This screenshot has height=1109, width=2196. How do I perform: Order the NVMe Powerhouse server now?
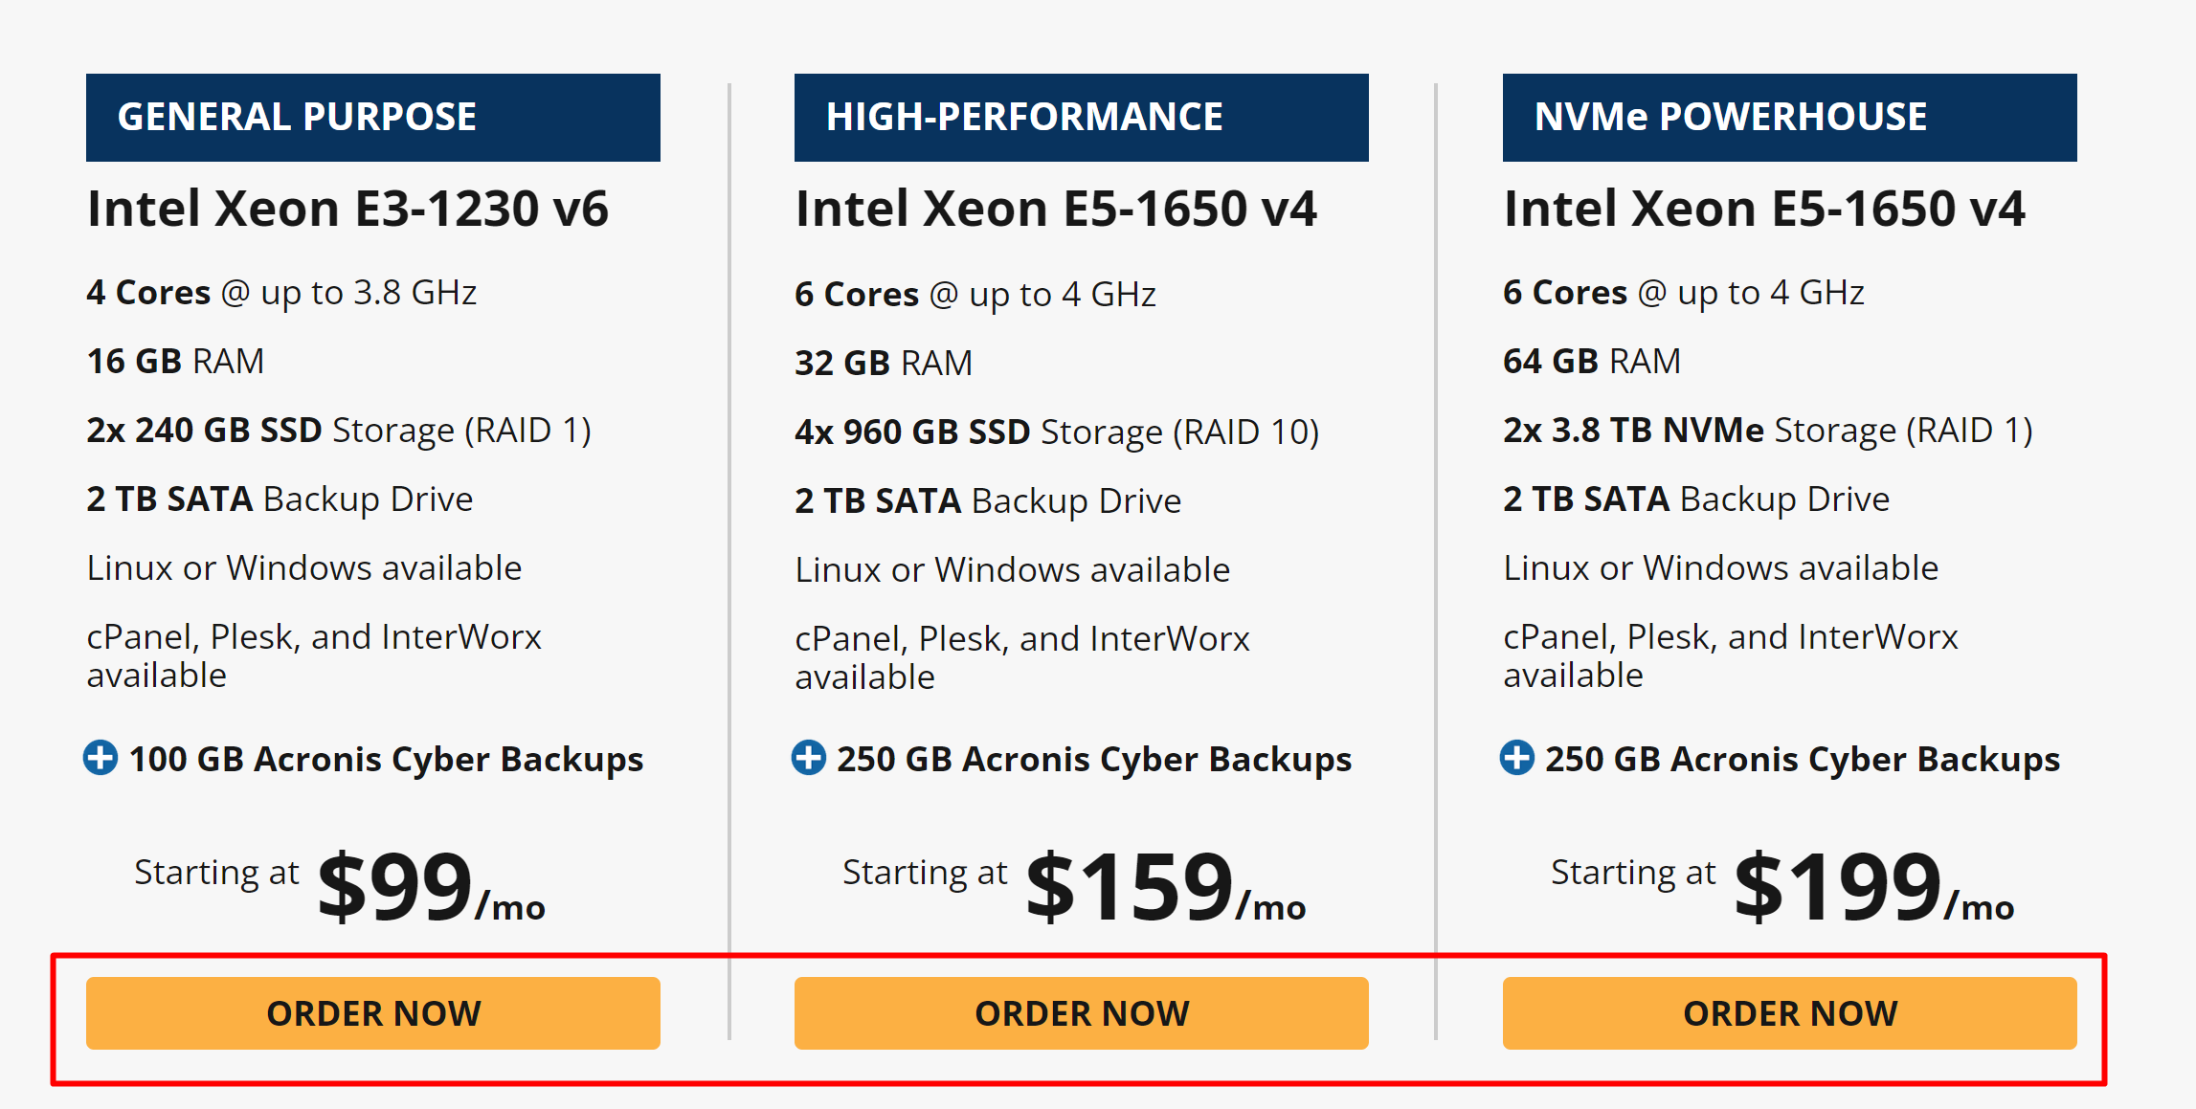[x=1789, y=1013]
